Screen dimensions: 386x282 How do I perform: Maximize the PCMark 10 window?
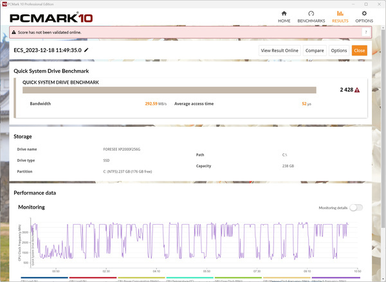click(363, 3)
